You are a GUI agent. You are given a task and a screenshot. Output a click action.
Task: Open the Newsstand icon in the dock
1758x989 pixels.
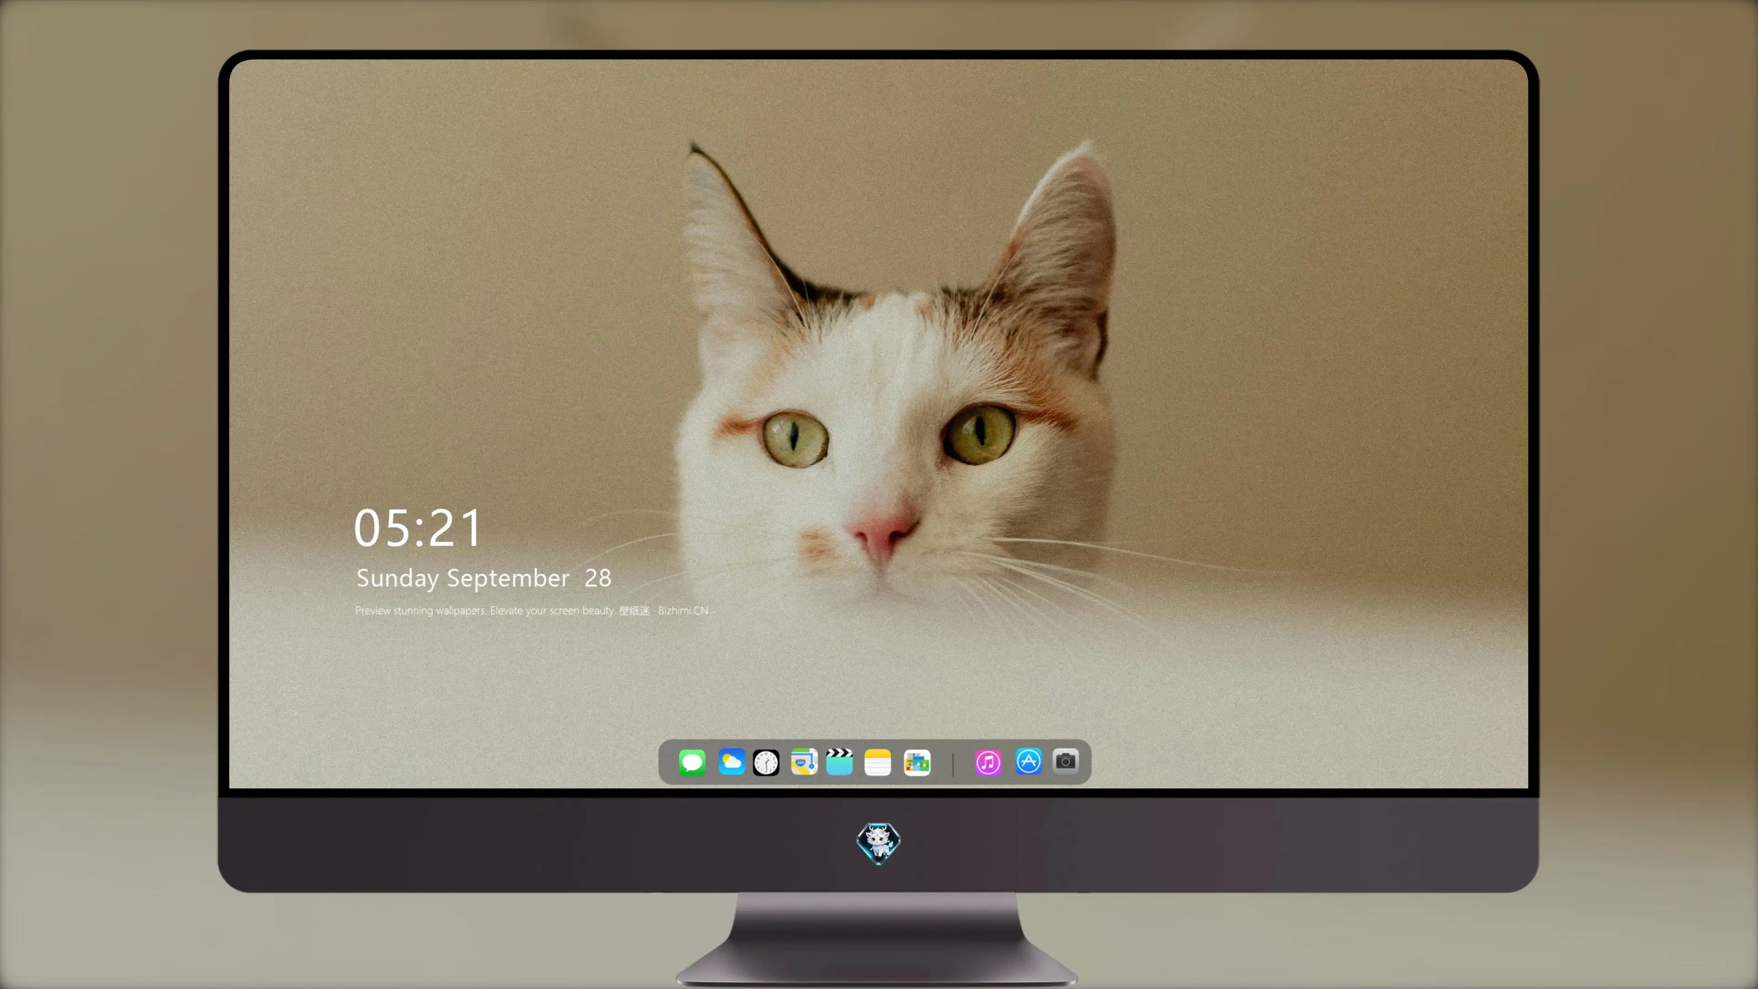(x=917, y=762)
